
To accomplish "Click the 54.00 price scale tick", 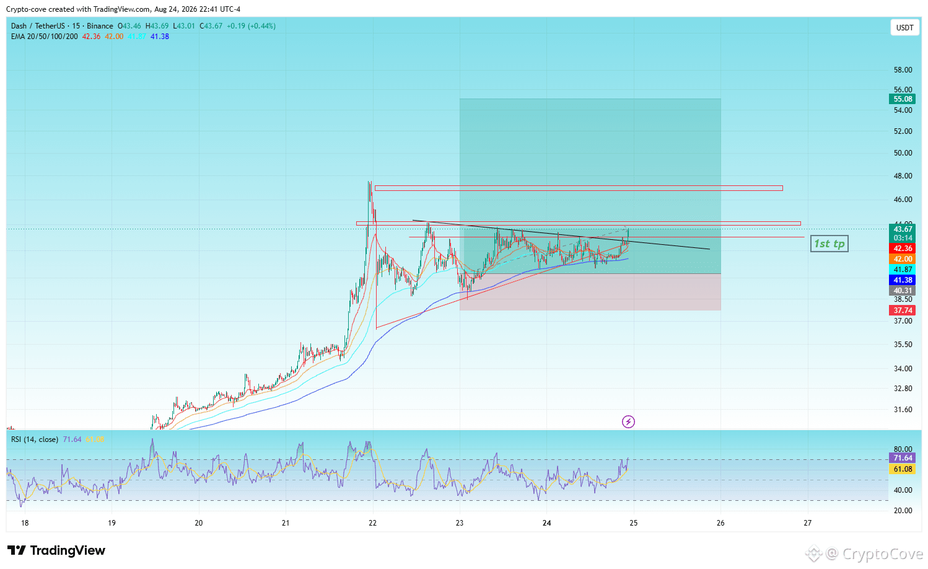I will coord(903,110).
